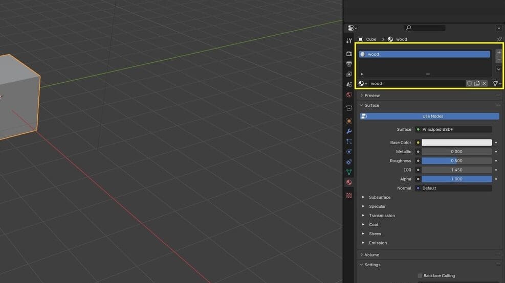The width and height of the screenshot is (505, 283).
Task: Enable Backface Culling checkbox
Action: [x=420, y=276]
